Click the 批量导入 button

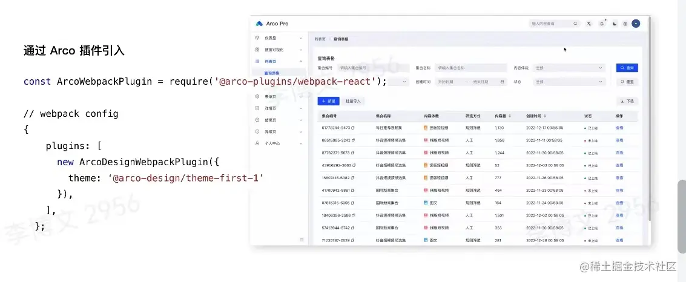(353, 101)
